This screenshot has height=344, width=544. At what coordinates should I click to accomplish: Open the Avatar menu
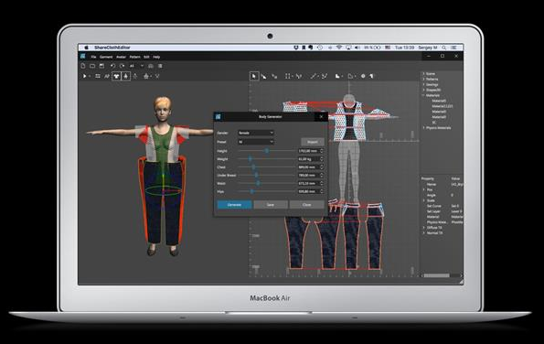pyautogui.click(x=121, y=57)
